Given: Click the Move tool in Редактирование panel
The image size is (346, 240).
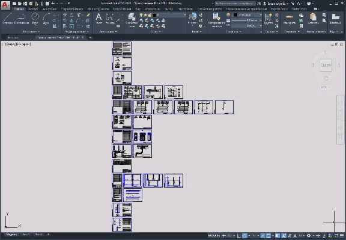Looking at the screenshot, I should [x=65, y=15].
